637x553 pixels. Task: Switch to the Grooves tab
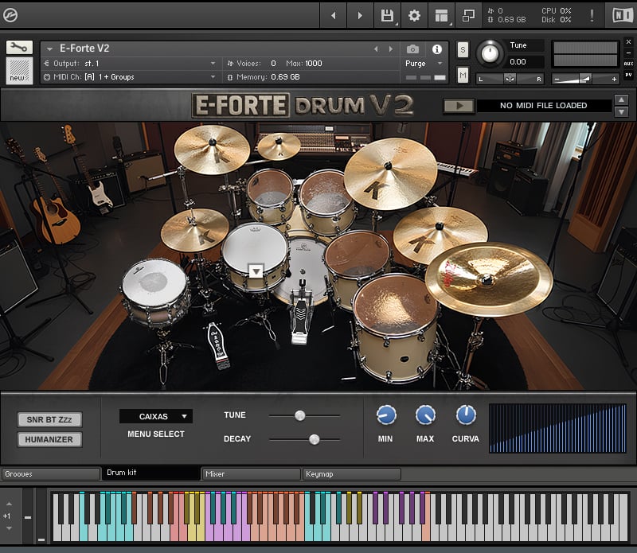[x=51, y=473]
